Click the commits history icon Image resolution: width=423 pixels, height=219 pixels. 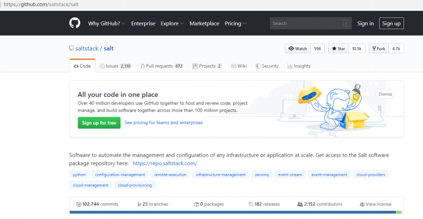pyautogui.click(x=79, y=204)
